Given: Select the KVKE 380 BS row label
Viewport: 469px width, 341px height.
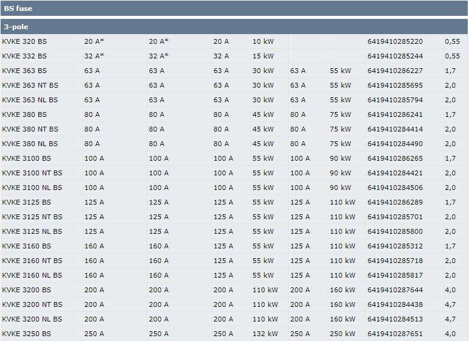Looking at the screenshot, I should 24,114.
